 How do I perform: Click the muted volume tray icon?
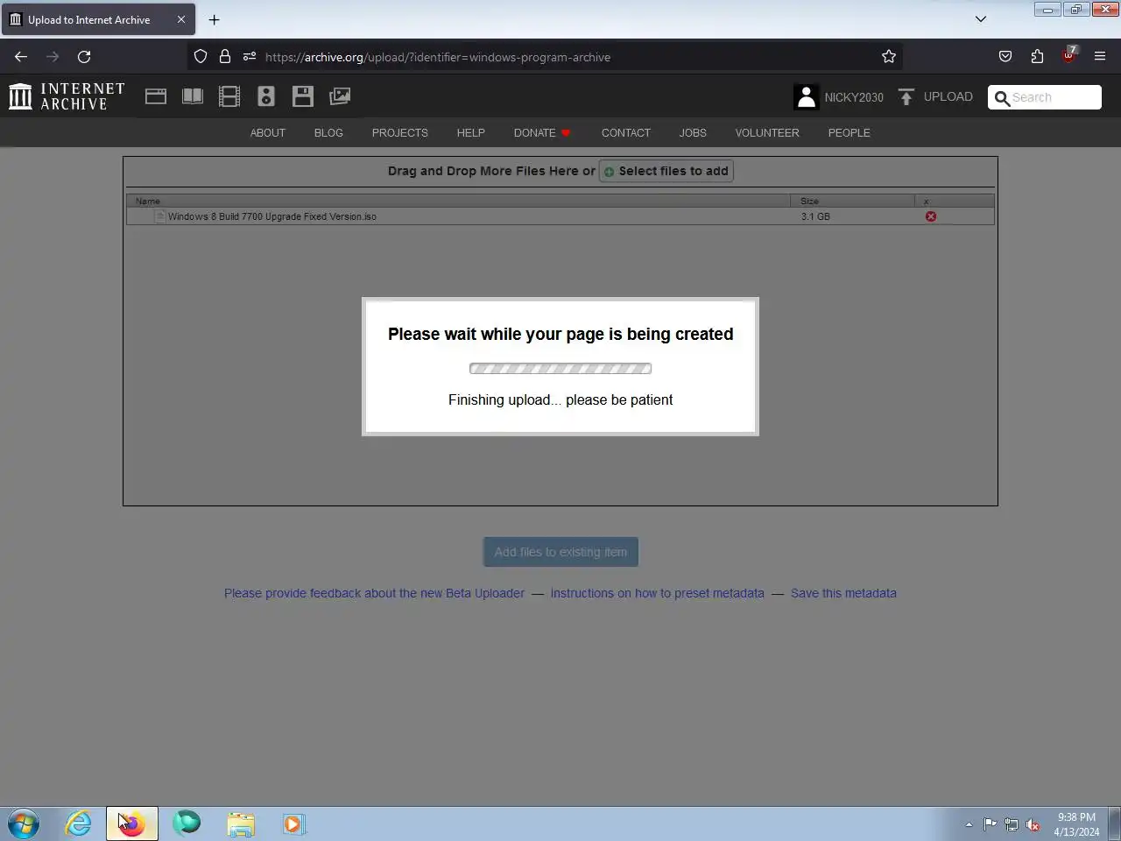coord(1033,824)
